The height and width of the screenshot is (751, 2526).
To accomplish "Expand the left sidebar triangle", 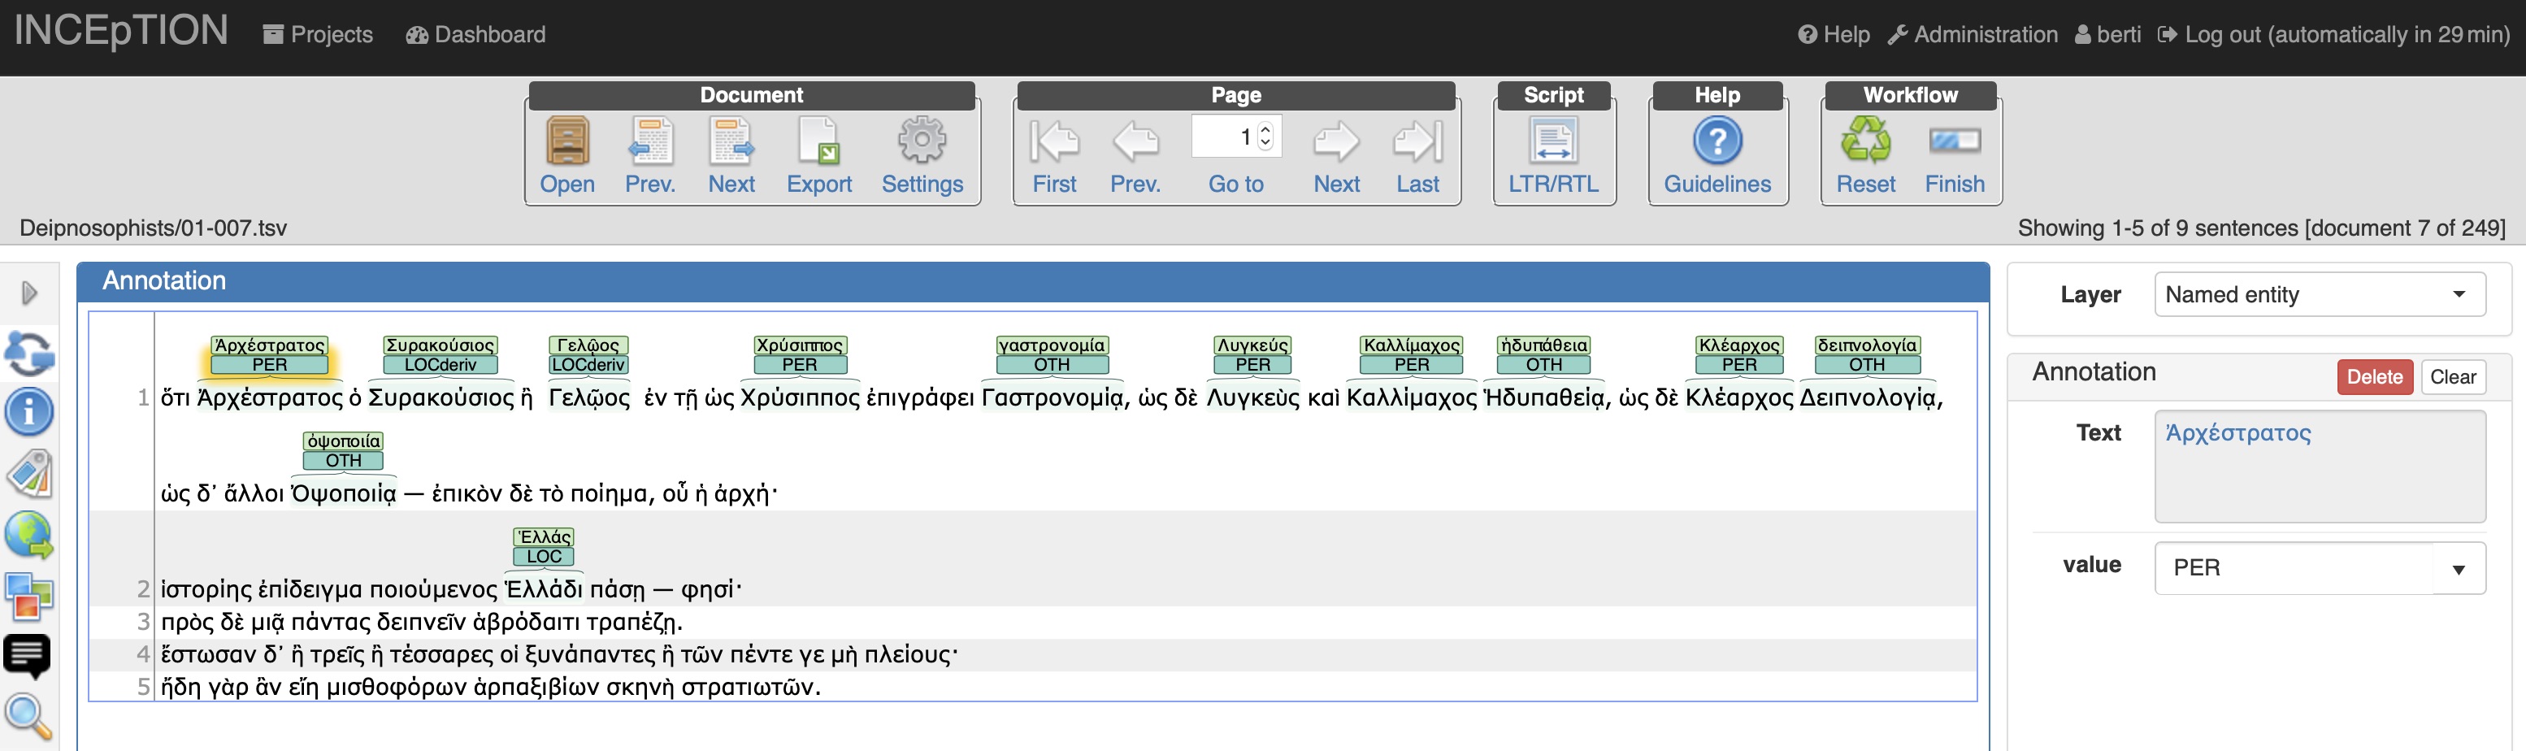I will coord(29,292).
